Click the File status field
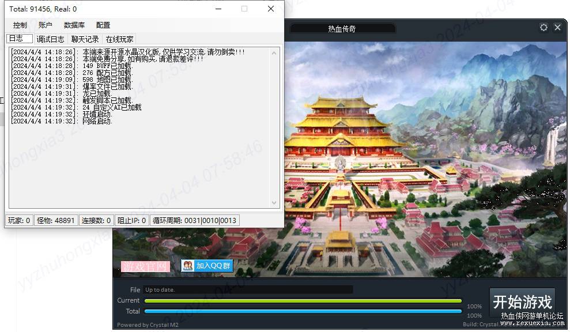Viewport: 570px width, 332px height. (248, 290)
